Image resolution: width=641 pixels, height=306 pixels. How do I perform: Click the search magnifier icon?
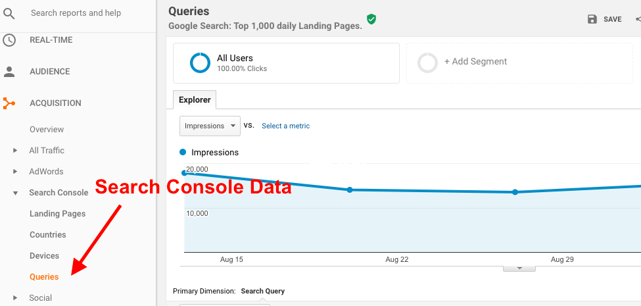9,13
